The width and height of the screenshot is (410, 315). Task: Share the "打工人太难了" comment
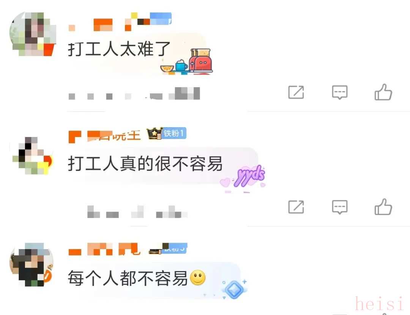click(x=296, y=92)
